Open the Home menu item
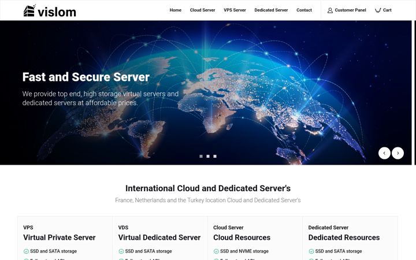The height and width of the screenshot is (260, 416). pos(176,10)
